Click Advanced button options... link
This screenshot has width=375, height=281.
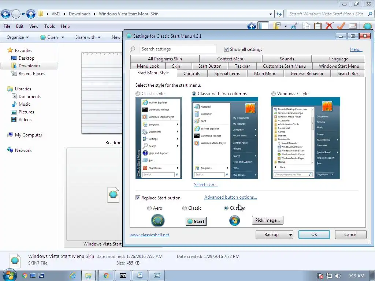point(231,197)
